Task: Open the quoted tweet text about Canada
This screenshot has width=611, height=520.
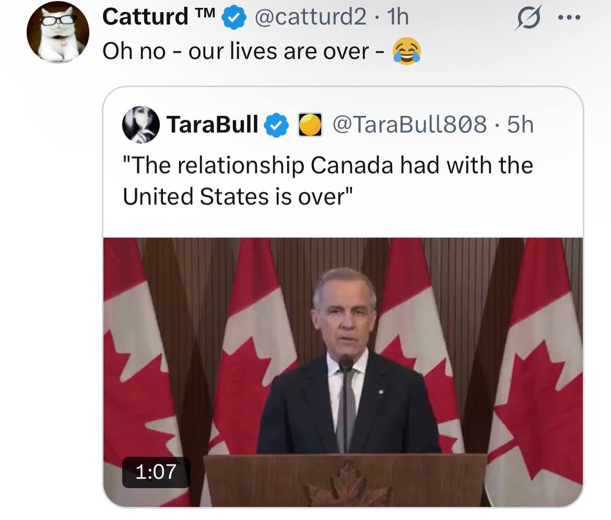Action: (327, 181)
